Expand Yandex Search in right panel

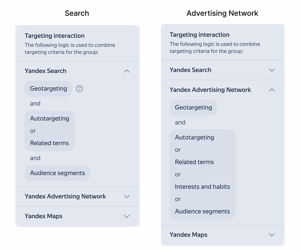271,70
